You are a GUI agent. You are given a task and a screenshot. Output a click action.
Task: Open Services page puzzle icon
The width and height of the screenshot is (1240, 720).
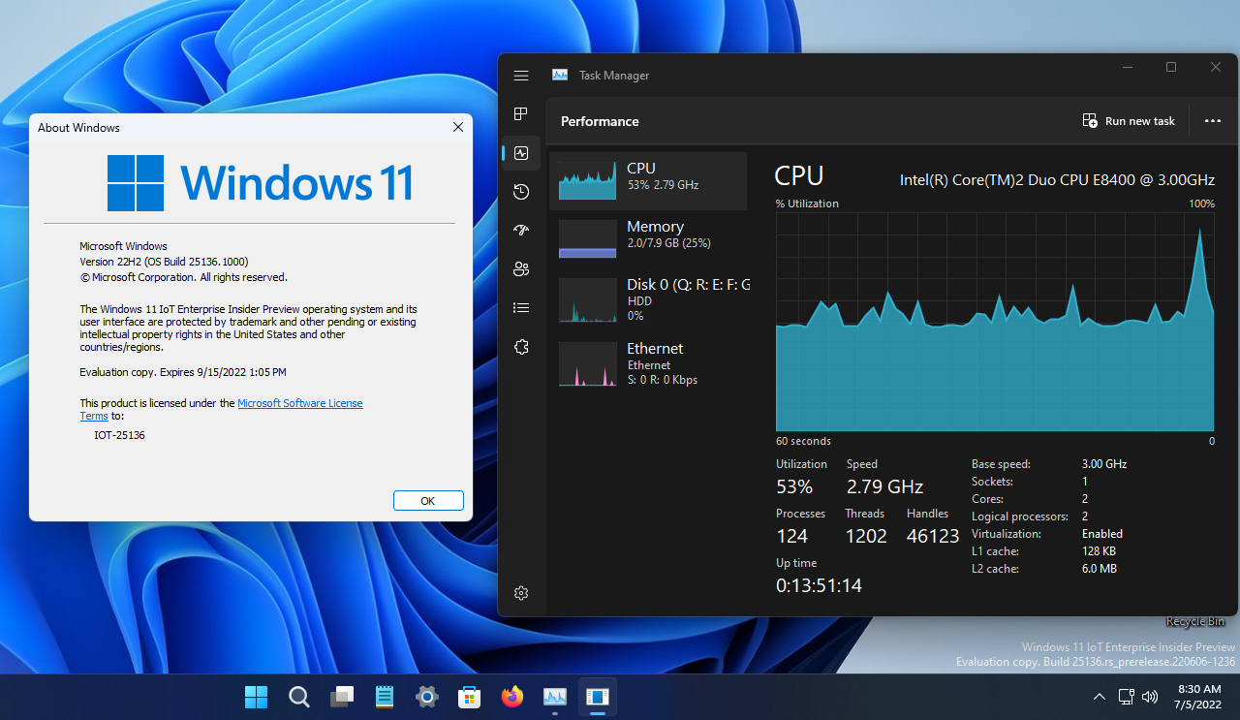point(521,347)
